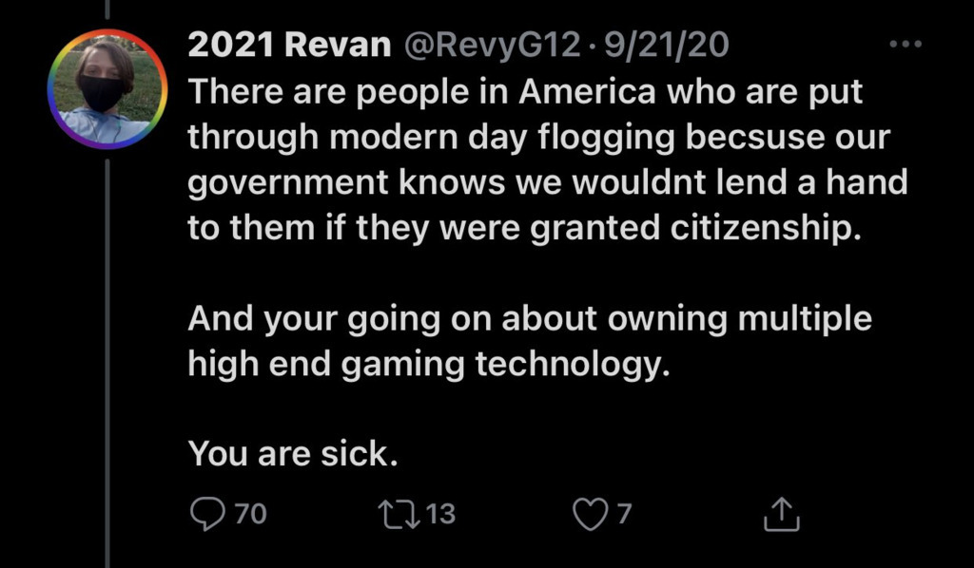974x568 pixels.
Task: View the 13 retweets count
Action: 439,514
